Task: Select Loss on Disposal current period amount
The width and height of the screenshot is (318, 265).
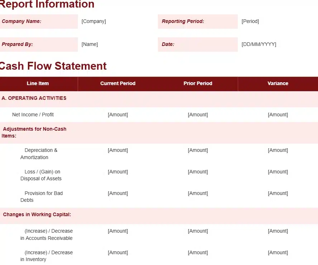Action: click(x=118, y=172)
